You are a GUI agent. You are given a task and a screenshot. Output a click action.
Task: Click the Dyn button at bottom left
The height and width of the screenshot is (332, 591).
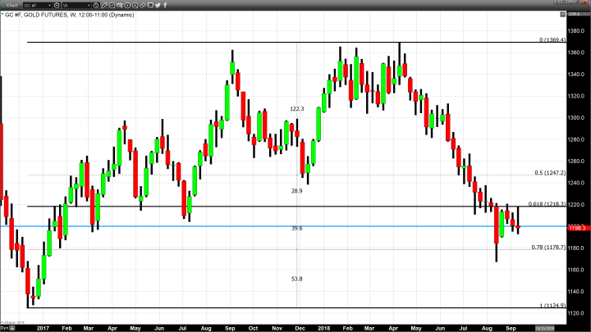pyautogui.click(x=4, y=326)
